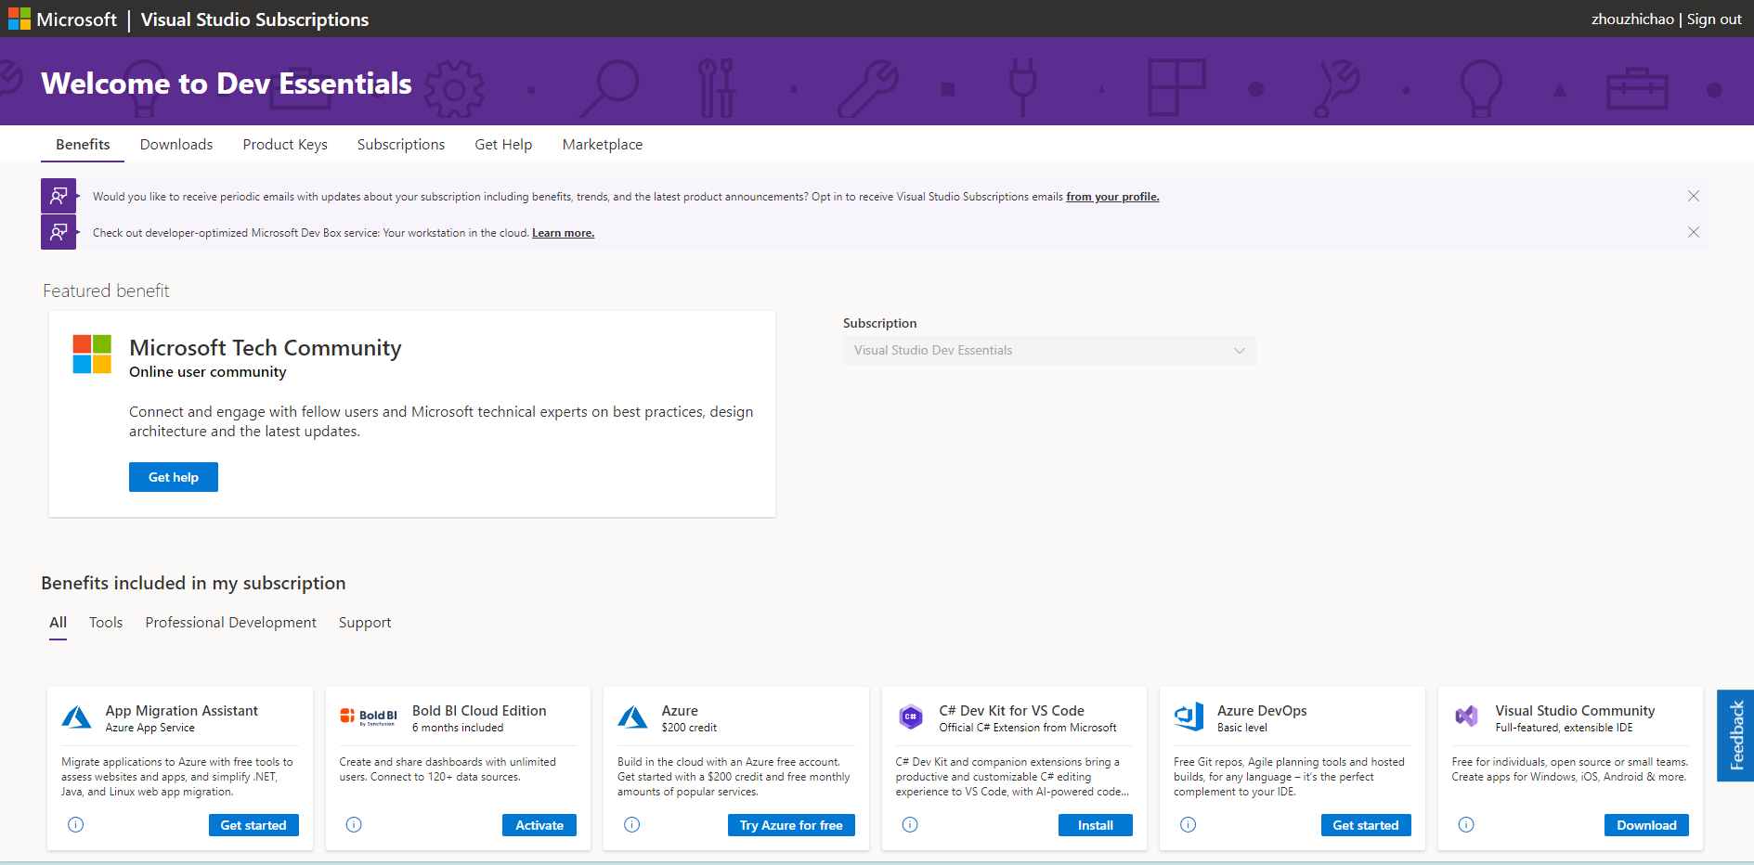Open info for Azure DevOps card
Image resolution: width=1754 pixels, height=865 pixels.
1189,824
